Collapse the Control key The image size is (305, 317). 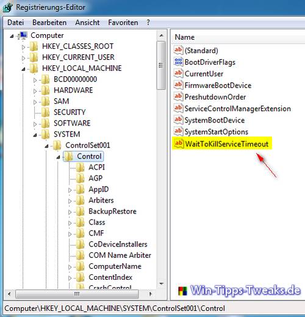point(58,157)
